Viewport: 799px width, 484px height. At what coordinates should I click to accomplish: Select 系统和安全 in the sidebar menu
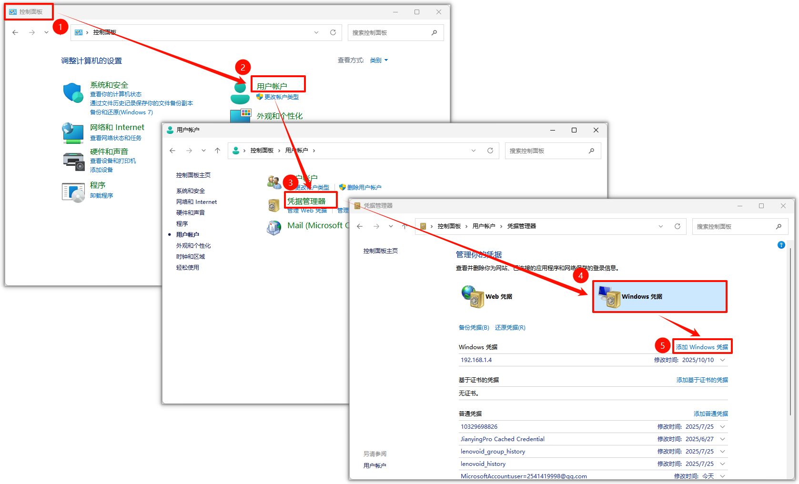(190, 191)
